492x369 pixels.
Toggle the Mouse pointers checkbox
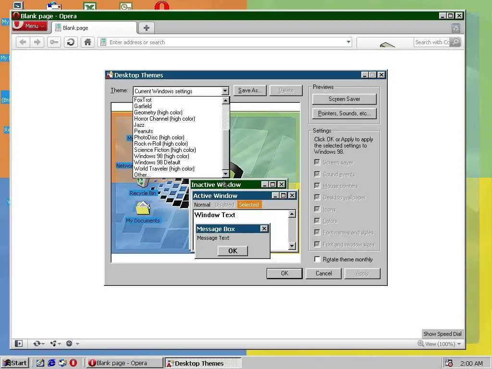coord(317,186)
